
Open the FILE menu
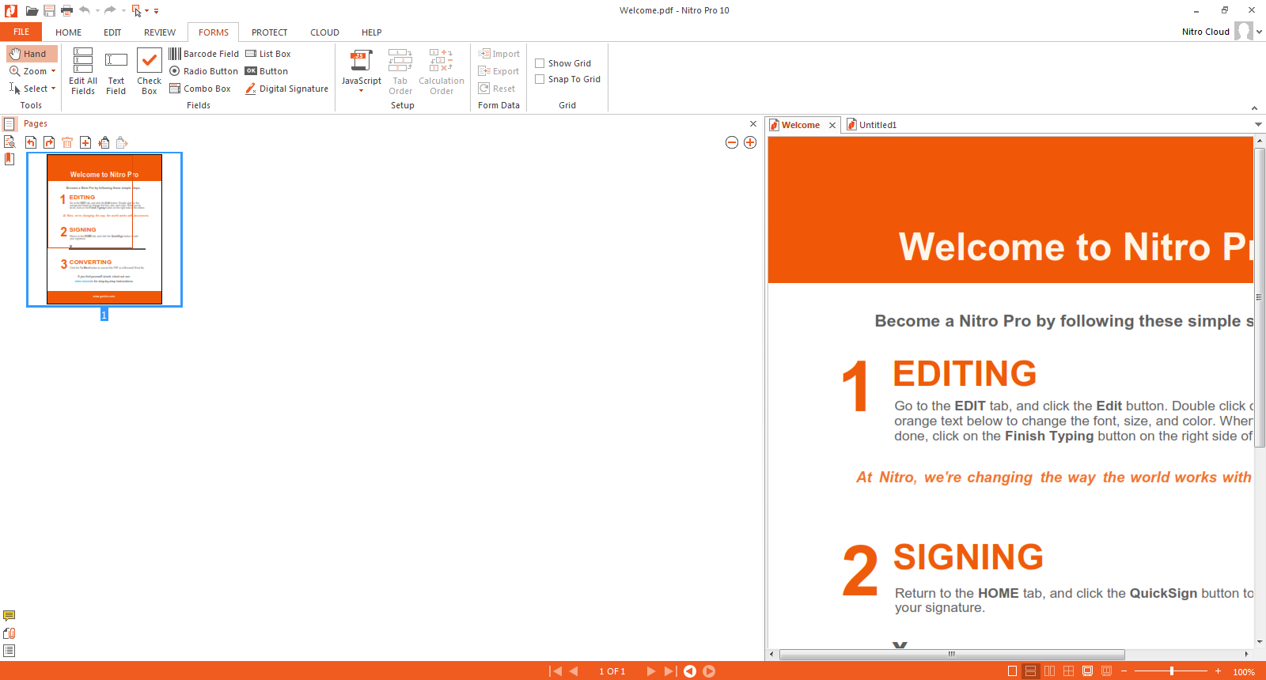(21, 32)
